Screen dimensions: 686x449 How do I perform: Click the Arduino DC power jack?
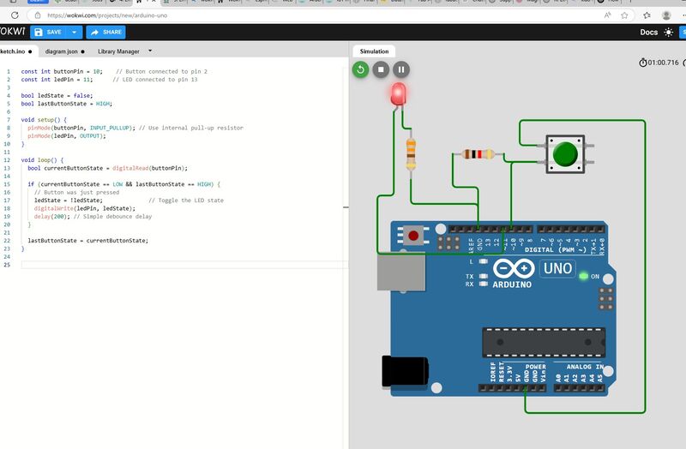pyautogui.click(x=405, y=372)
